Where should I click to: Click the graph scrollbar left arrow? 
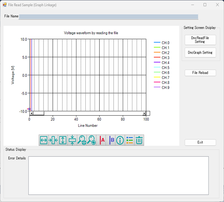tap(31, 113)
